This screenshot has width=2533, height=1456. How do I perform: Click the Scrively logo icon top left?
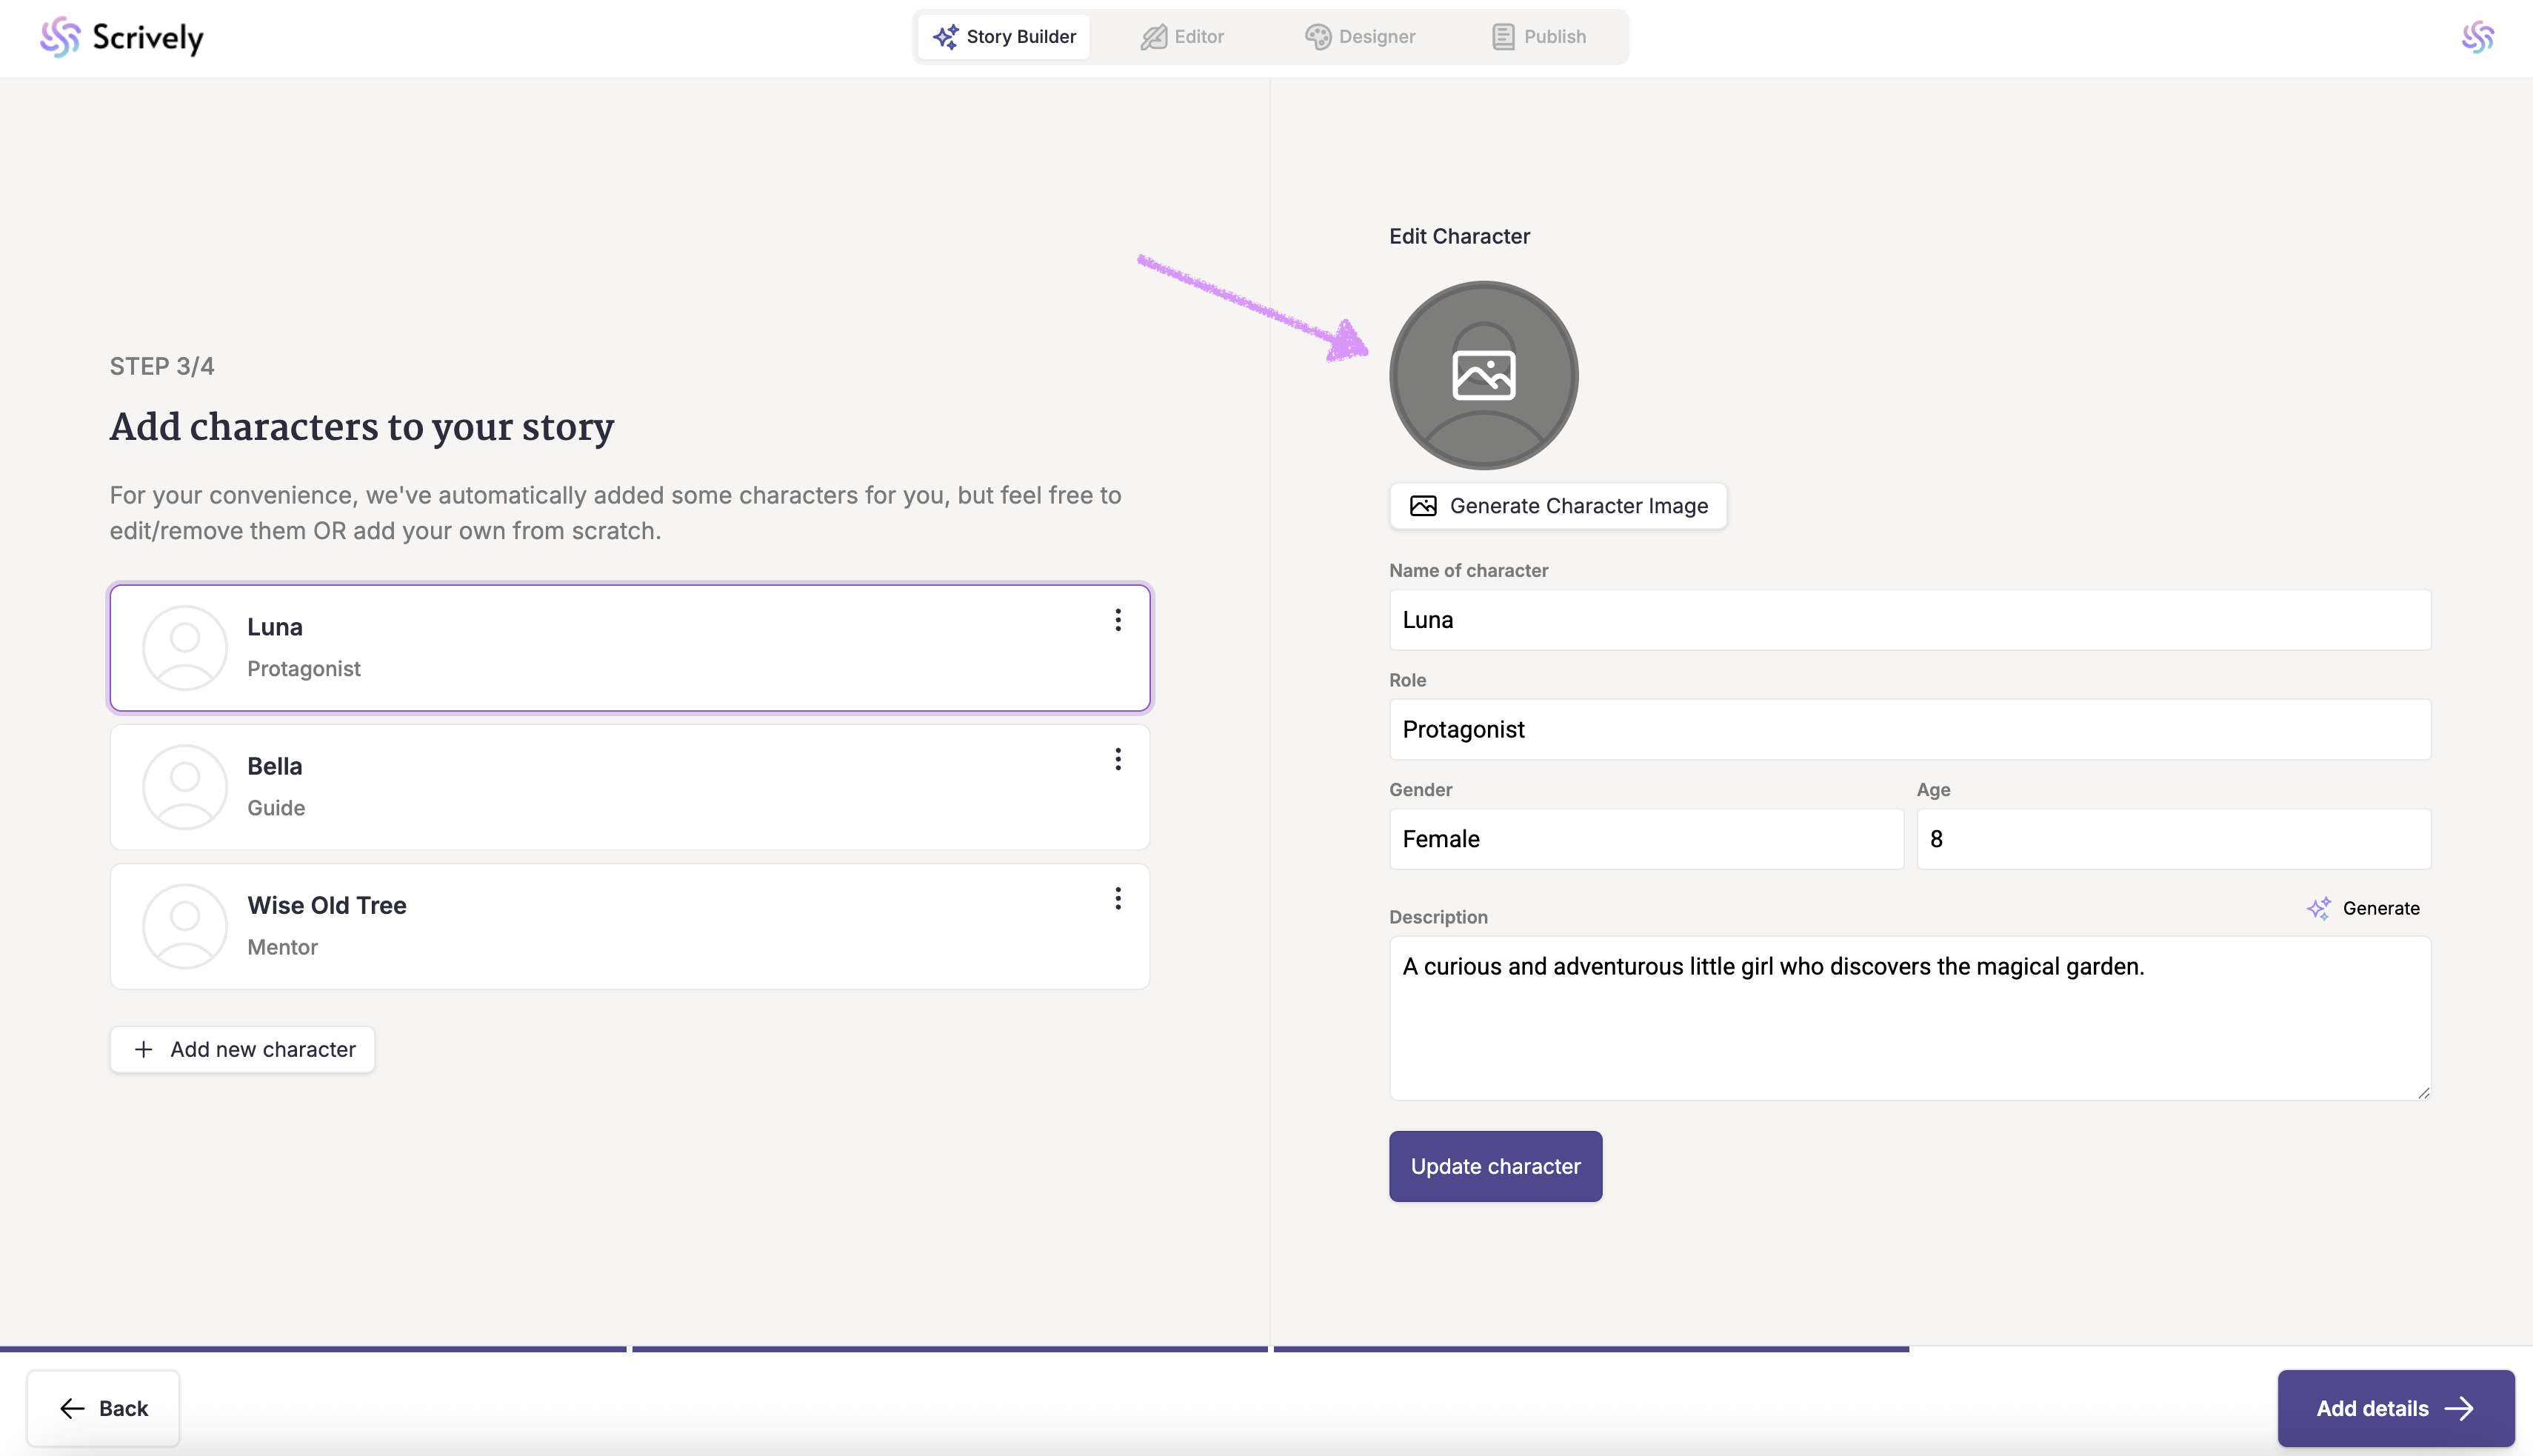click(x=60, y=37)
